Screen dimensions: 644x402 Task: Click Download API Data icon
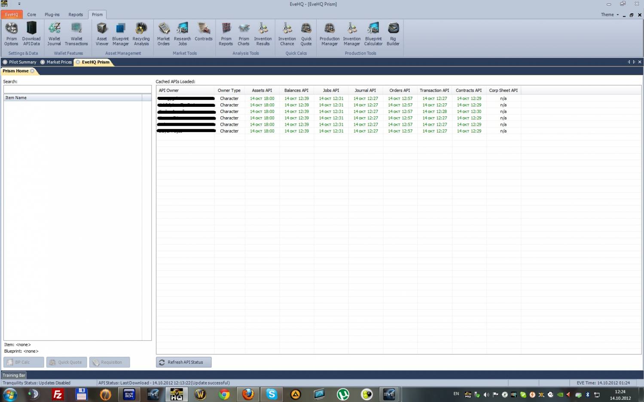pos(31,34)
